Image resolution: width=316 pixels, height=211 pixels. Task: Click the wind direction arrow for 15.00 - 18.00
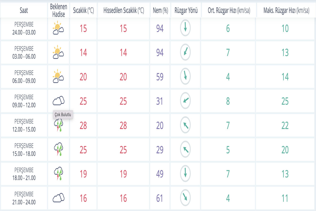coord(185,150)
